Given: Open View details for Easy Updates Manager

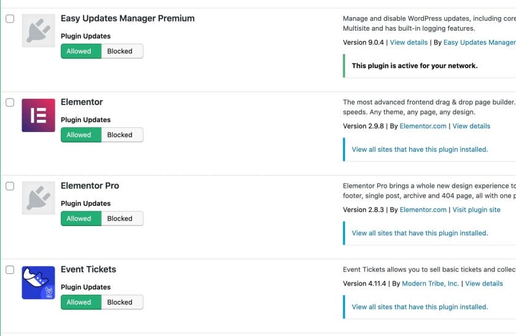Looking at the screenshot, I should coord(408,42).
